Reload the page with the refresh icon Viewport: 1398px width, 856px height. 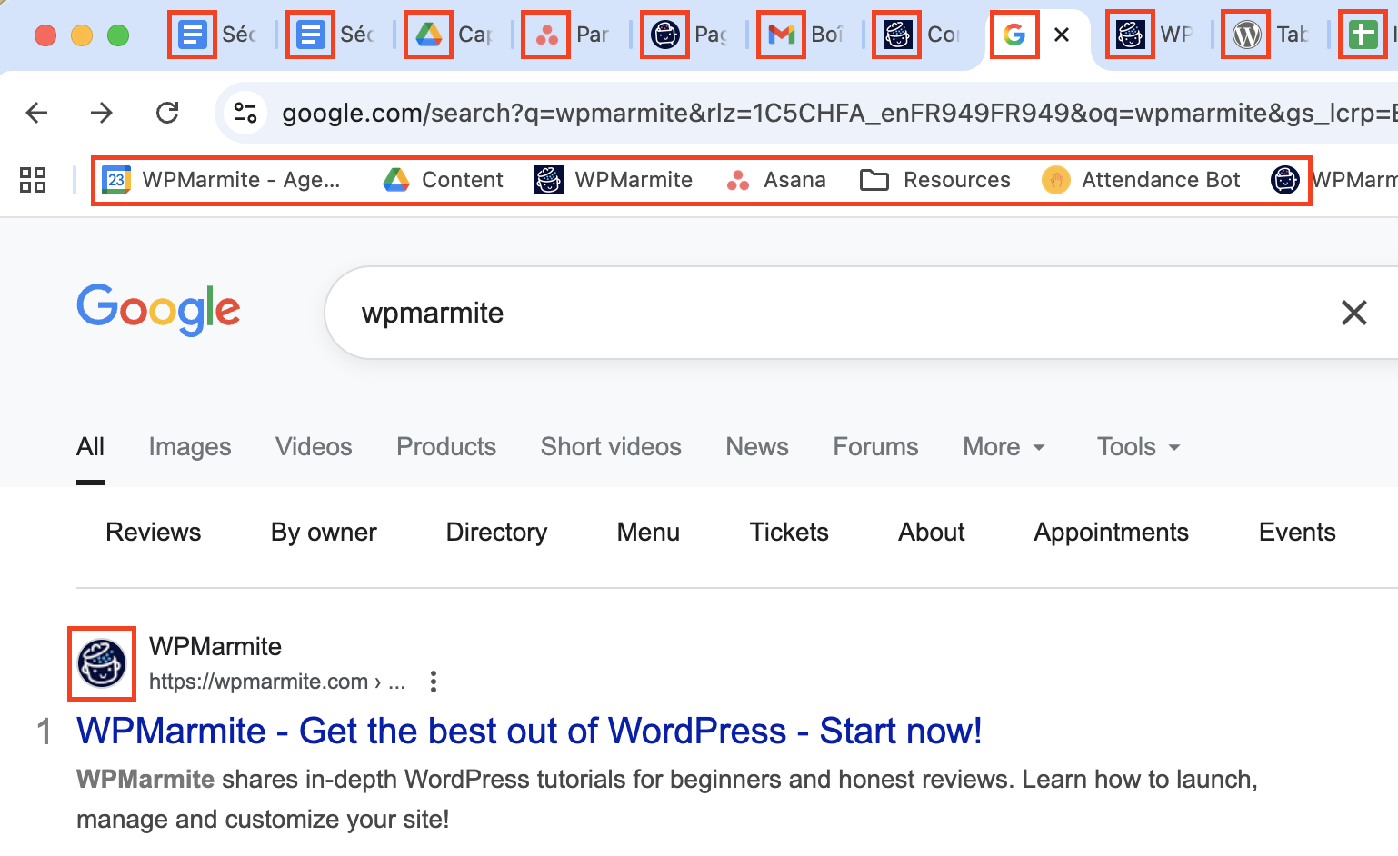[167, 113]
